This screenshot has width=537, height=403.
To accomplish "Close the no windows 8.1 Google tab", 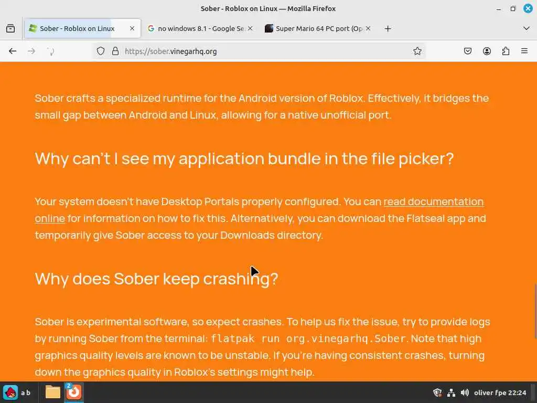I will tap(250, 28).
